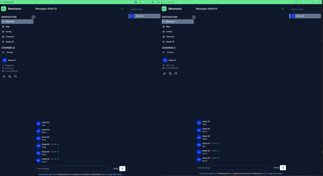Toggle dark mode moon icon under Node 03 sidebar info
323x176 pixels.
coord(170,73)
